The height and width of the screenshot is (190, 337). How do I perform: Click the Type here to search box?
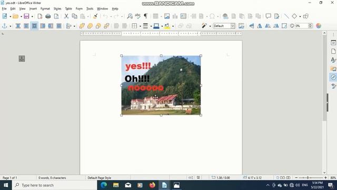pos(55,185)
